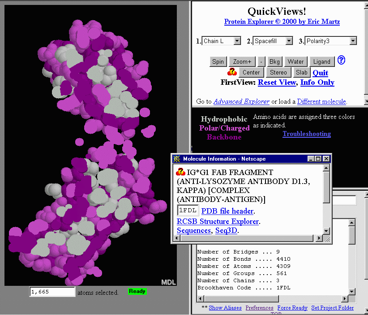Viewport: 368px width, 315px height.
Task: Click the troubleshooting icon beside Center button
Action: (x=232, y=72)
